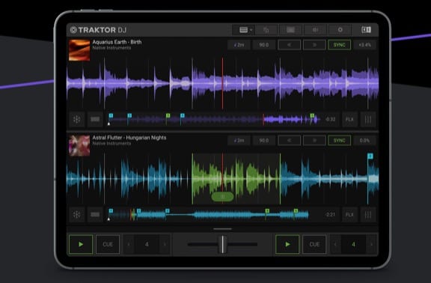Toggle SYNC on Aquarius Earth deck

tap(339, 45)
